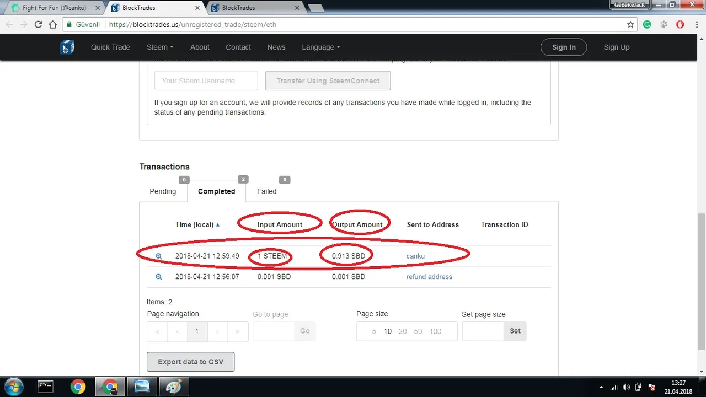Focus the Go to page input
Screen dimensions: 706x397
(274, 331)
